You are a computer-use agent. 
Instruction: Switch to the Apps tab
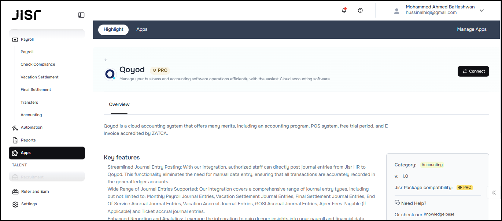coord(142,29)
